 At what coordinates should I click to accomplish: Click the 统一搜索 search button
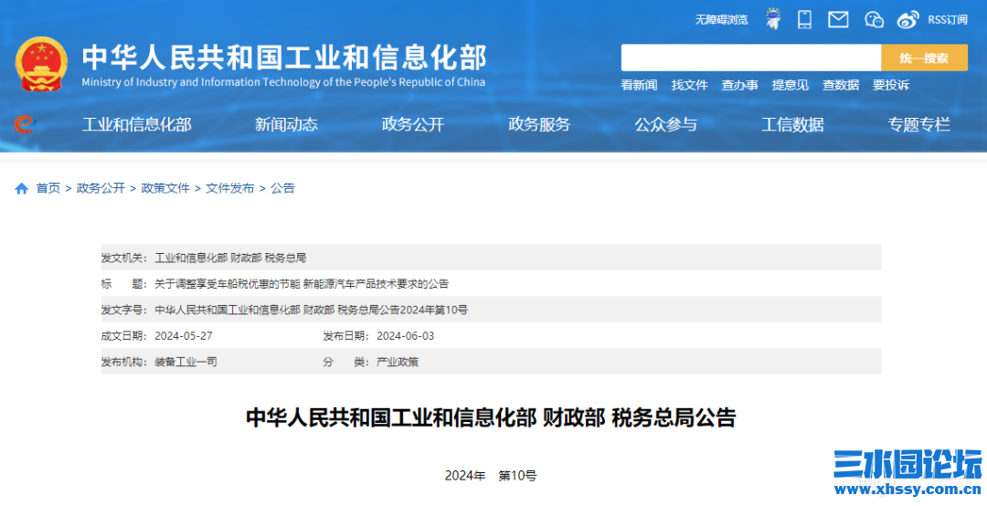[924, 58]
